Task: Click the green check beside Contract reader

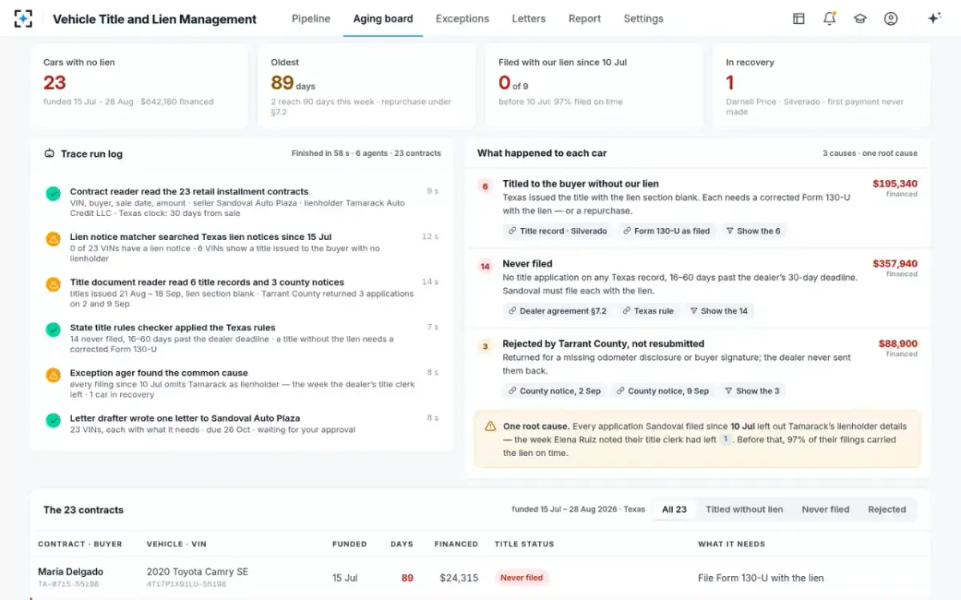Action: click(x=53, y=193)
